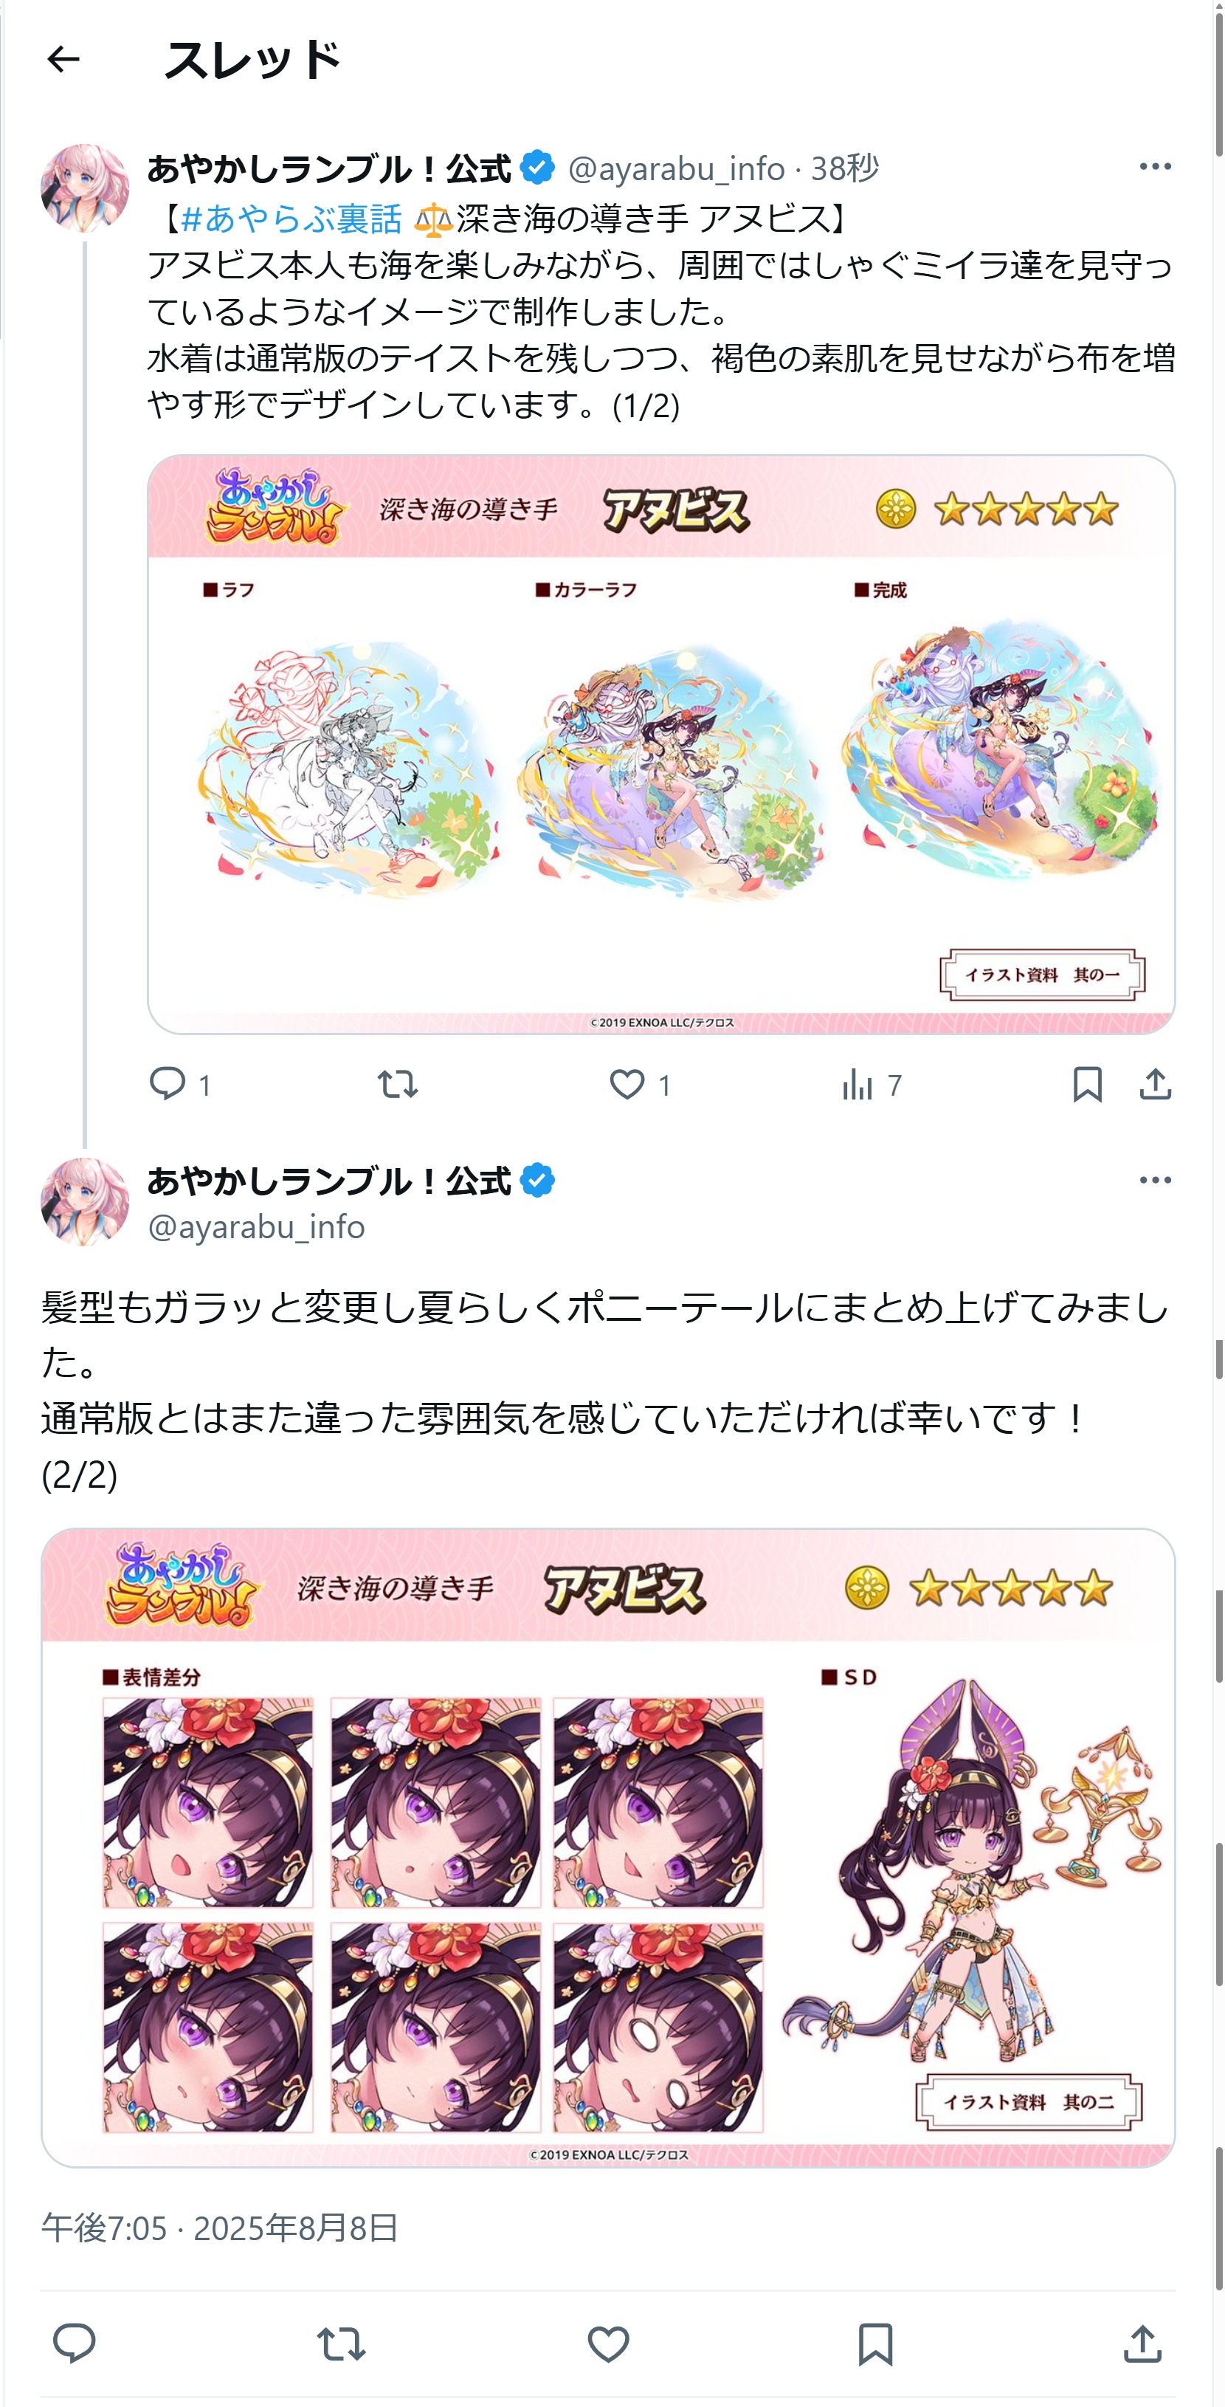Reply to first tweet with one comment

tap(180, 1084)
